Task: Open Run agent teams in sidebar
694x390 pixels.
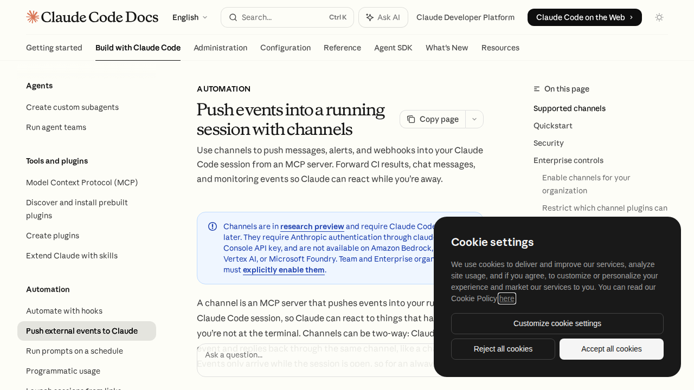Action: 56,127
